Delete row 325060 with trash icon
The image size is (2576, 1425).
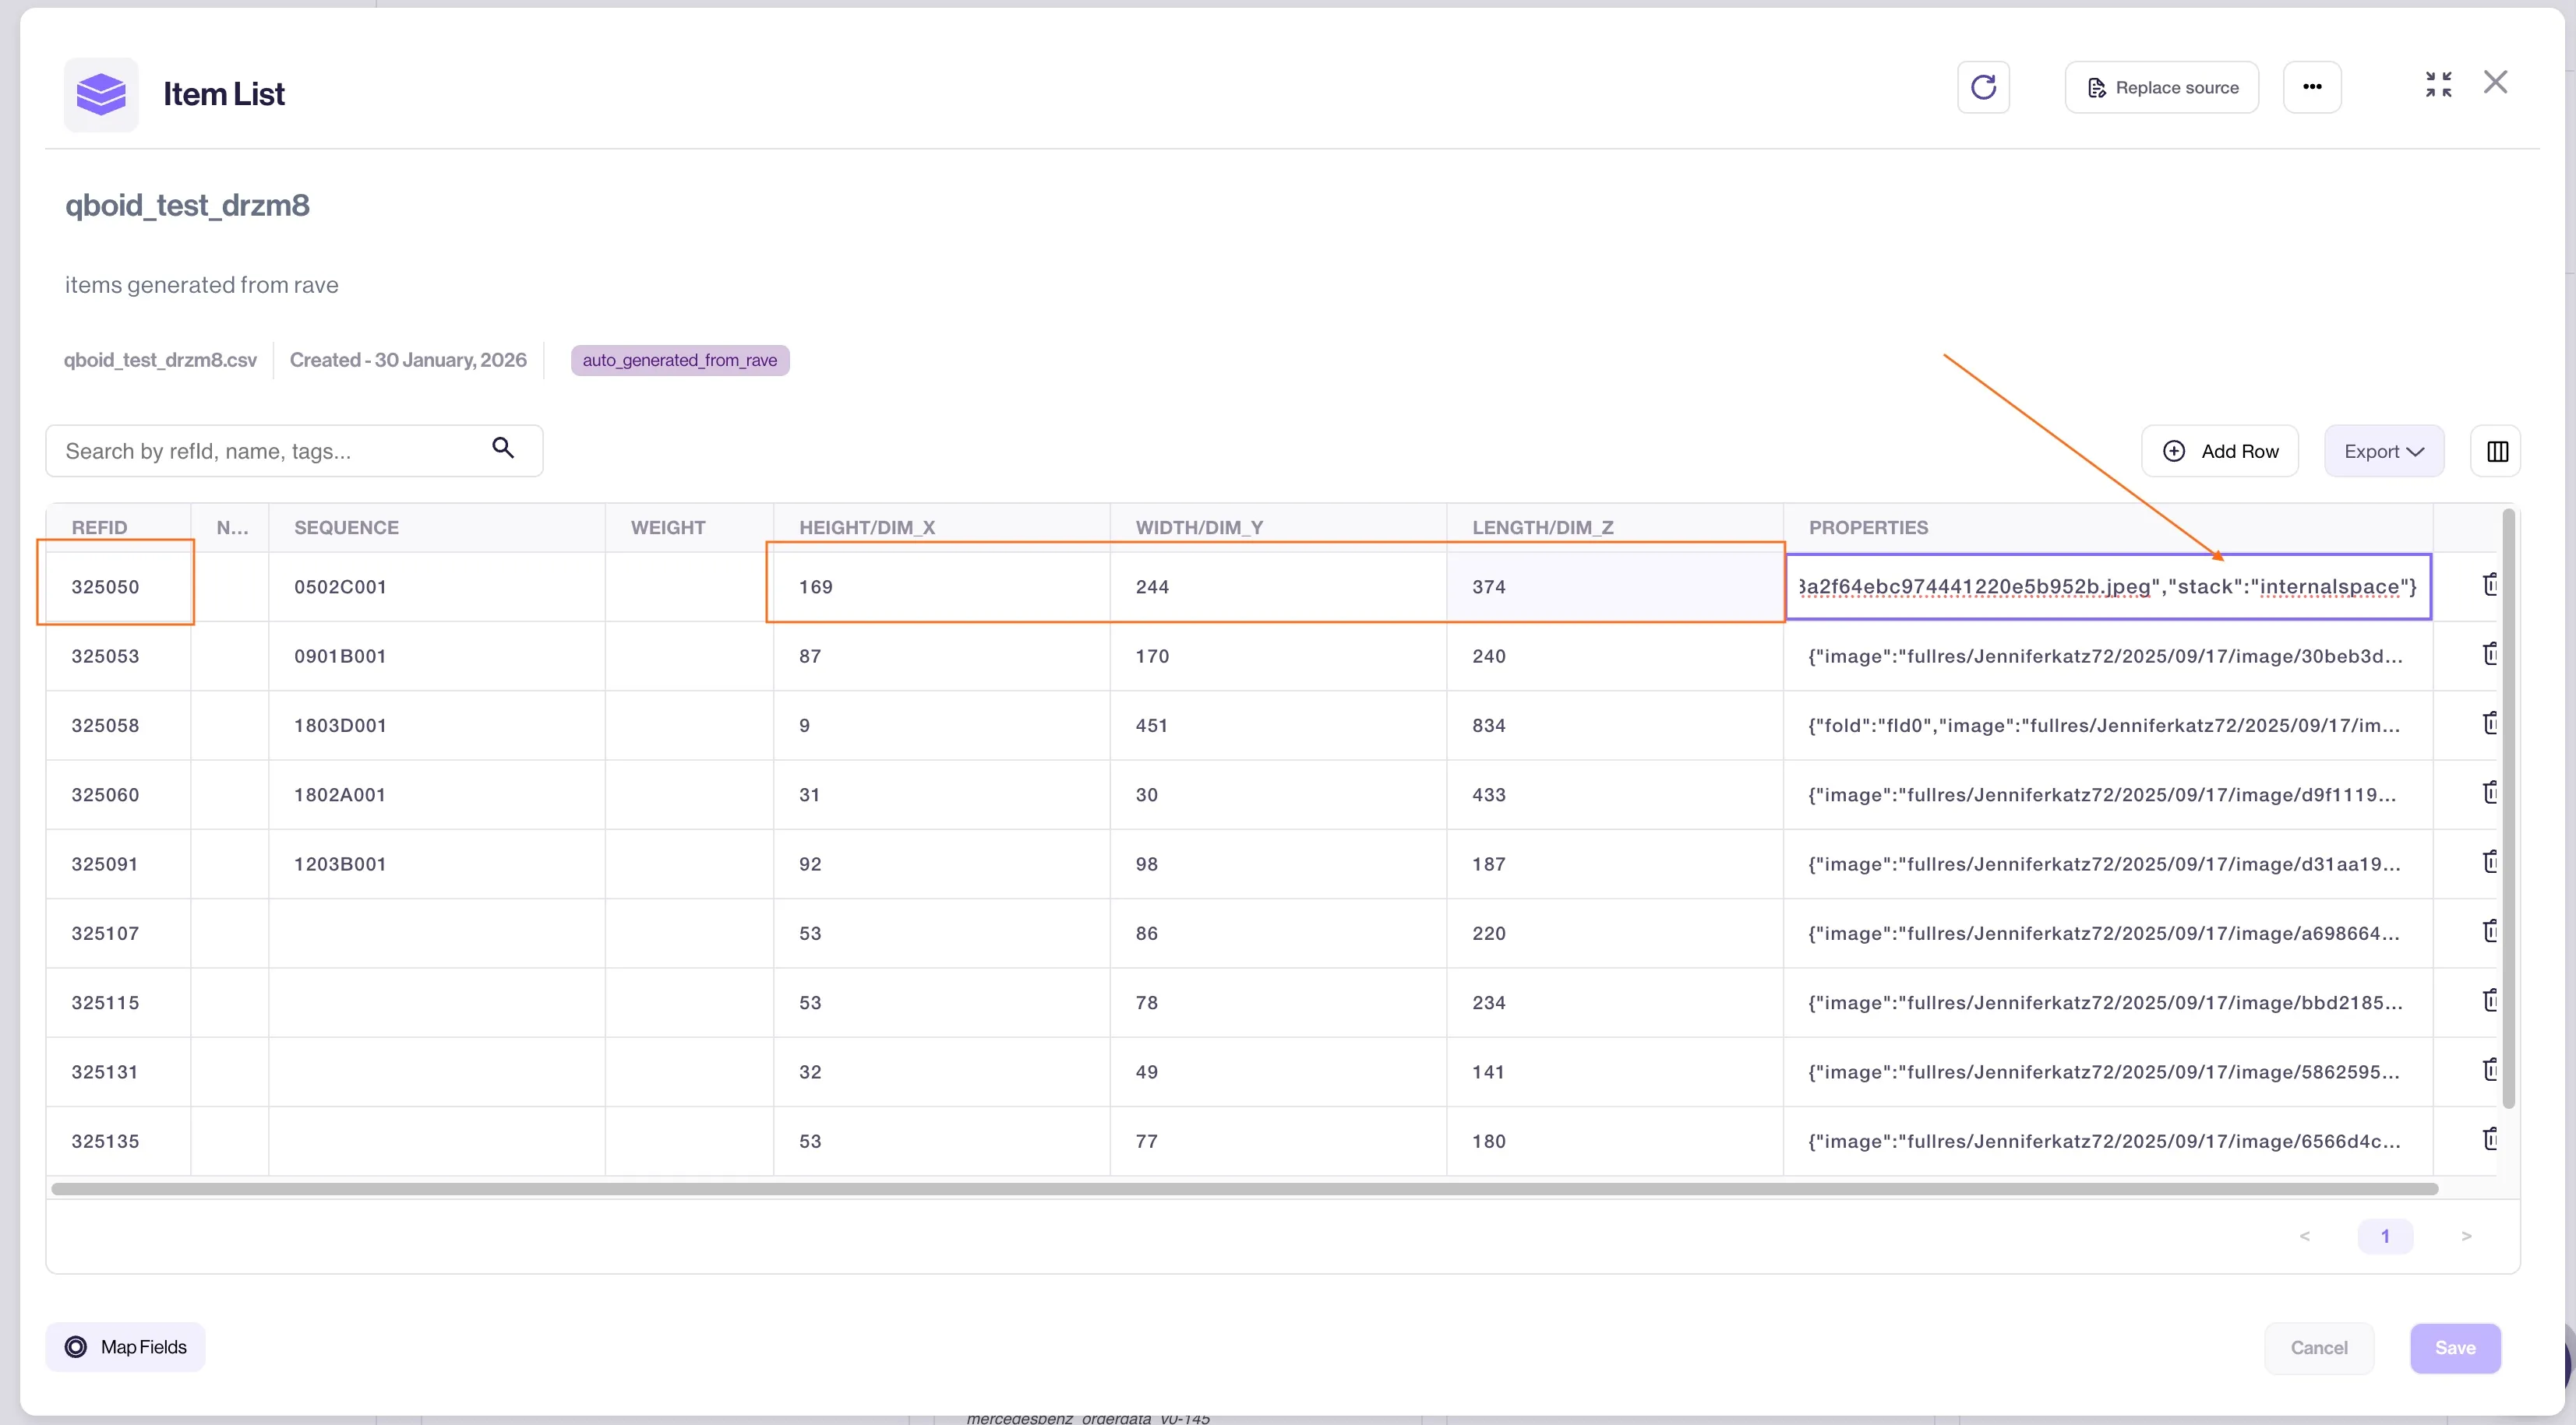pos(2489,791)
